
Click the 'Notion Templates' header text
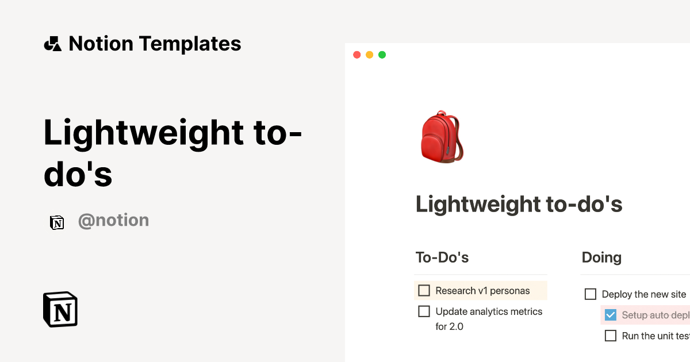[x=155, y=43]
